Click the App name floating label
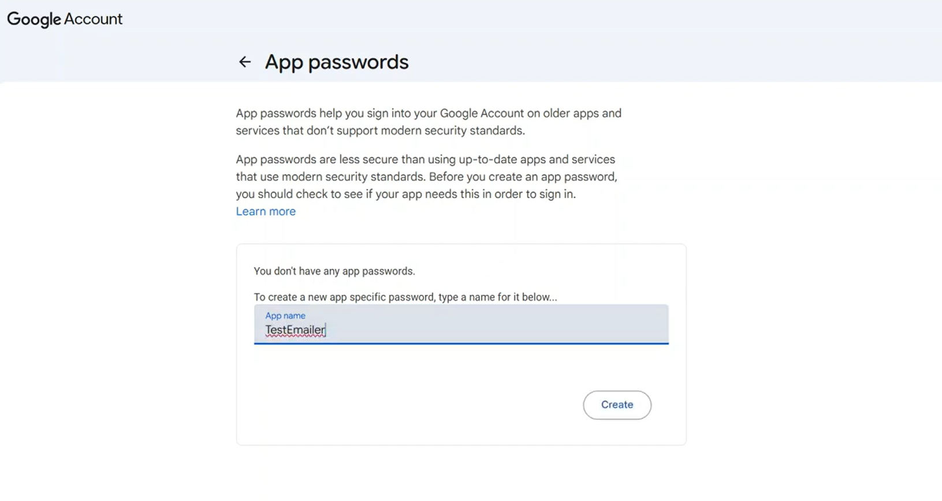Screen dimensions: 942x501 (x=285, y=316)
